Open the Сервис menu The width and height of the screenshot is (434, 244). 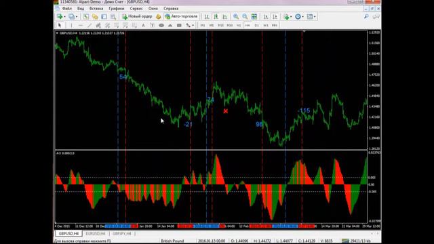136,9
